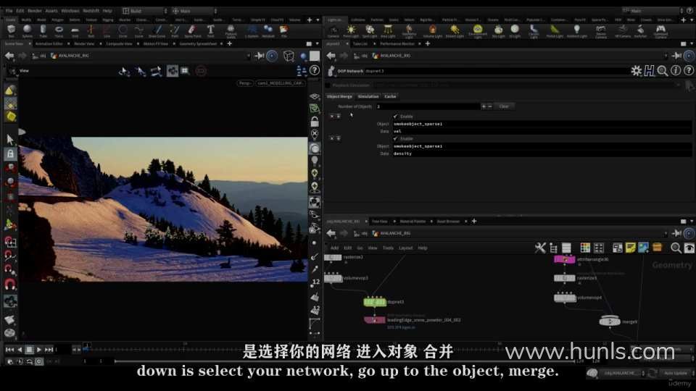Screen dimensions: 696x391
Task: Select the Draw Curve shelf tool
Action: click(157, 30)
